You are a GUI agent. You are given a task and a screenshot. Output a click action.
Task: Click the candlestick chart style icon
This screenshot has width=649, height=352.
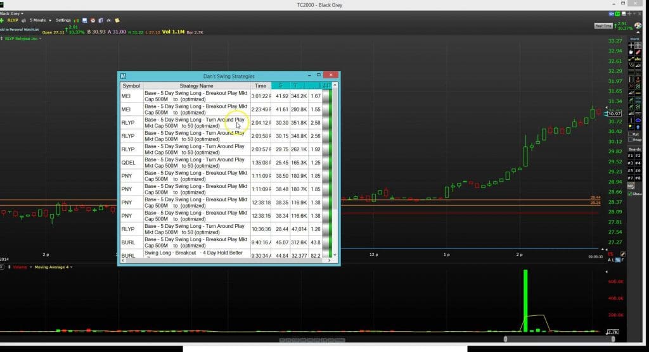click(76, 20)
